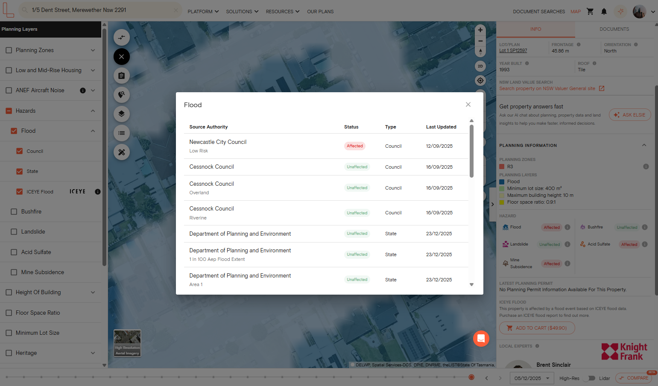Enable the Landslide layer checkbox

tap(14, 232)
